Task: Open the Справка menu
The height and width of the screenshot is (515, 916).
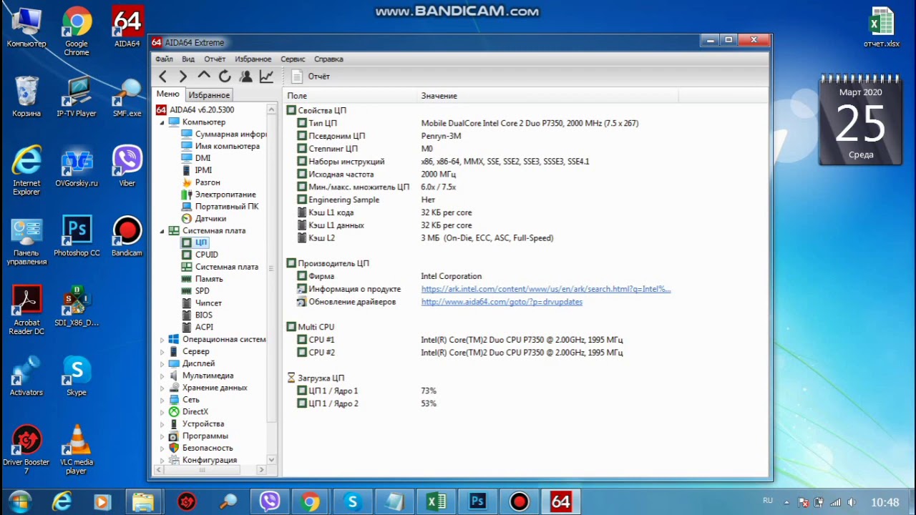Action: coord(328,59)
